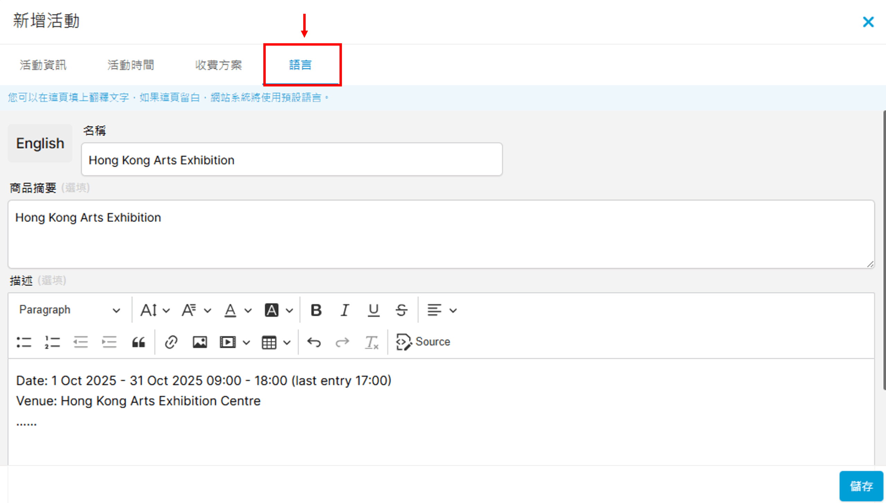Insert a bulleted list
The image size is (886, 503).
coord(24,342)
